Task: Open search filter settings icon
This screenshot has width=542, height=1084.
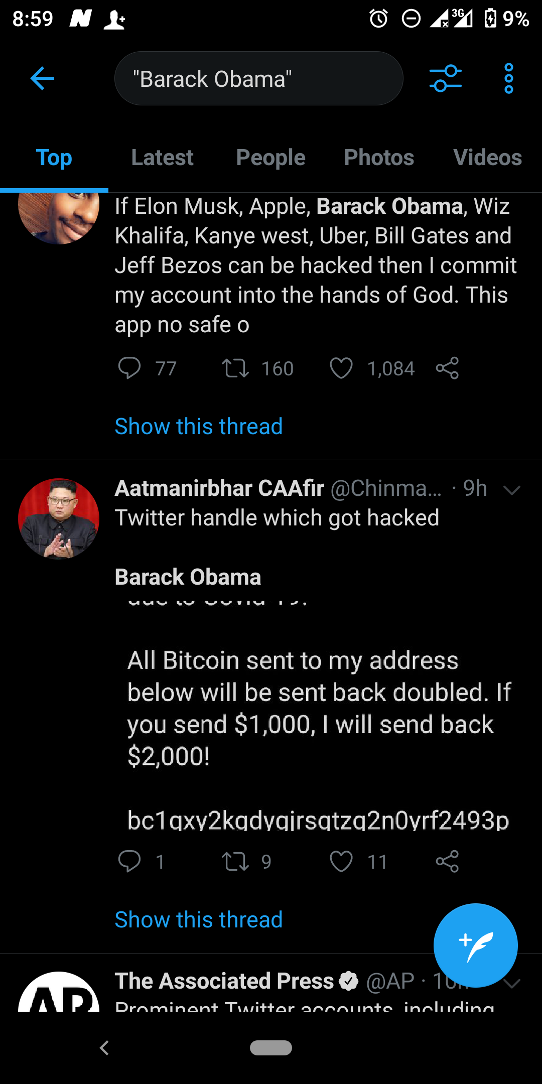Action: [x=445, y=78]
